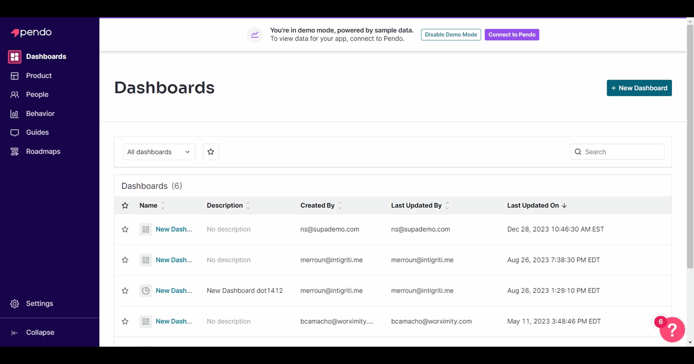
Task: Click the star column header
Action: 125,206
